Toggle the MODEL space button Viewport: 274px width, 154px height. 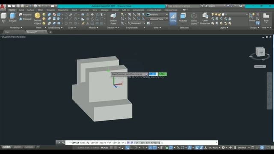coord(104,148)
